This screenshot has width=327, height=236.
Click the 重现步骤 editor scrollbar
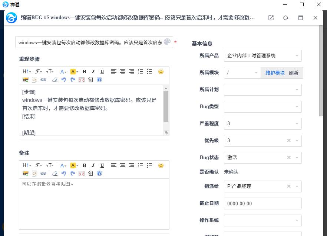point(166,106)
